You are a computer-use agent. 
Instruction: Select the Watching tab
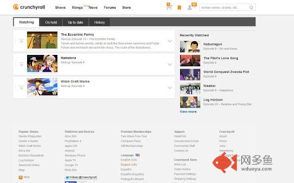[27, 22]
